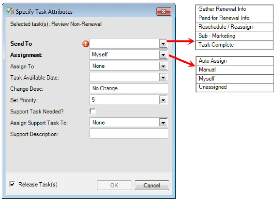This screenshot has width=276, height=199.
Task: Click the OK button
Action: tap(114, 185)
